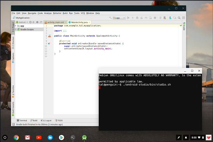Open the Chrome browser shelf icon
This screenshot has width=213, height=142.
16,137
